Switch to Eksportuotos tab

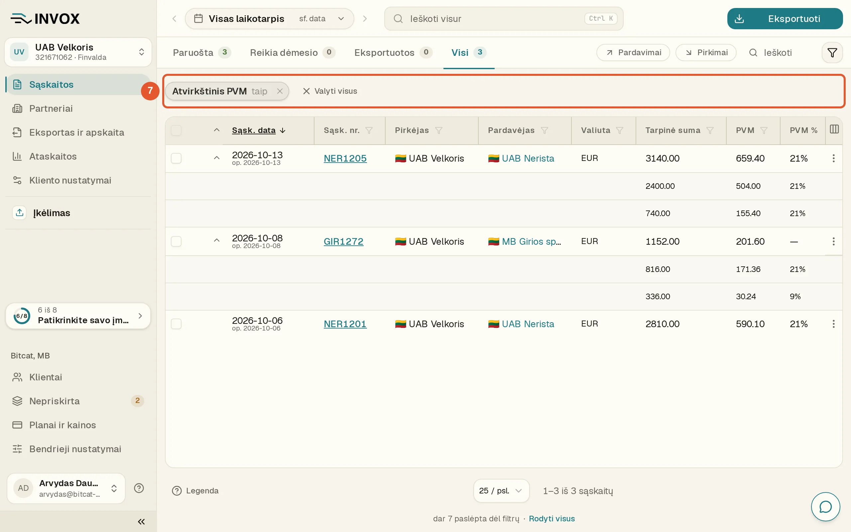point(393,53)
